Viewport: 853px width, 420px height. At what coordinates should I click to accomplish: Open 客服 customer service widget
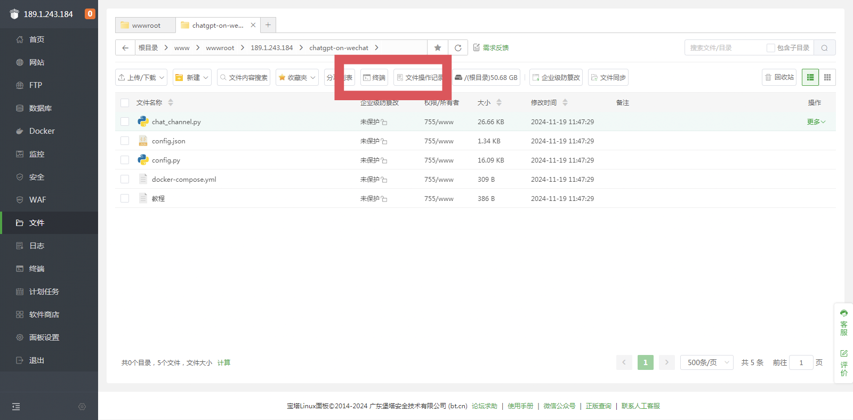[844, 322]
